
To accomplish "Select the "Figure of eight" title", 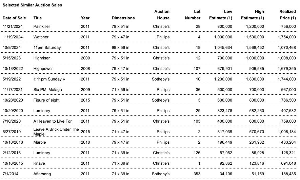I will click(x=46, y=100).
